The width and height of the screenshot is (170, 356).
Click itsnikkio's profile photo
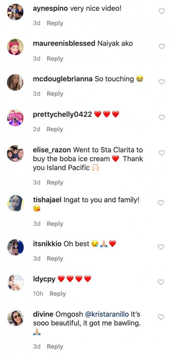tap(15, 247)
